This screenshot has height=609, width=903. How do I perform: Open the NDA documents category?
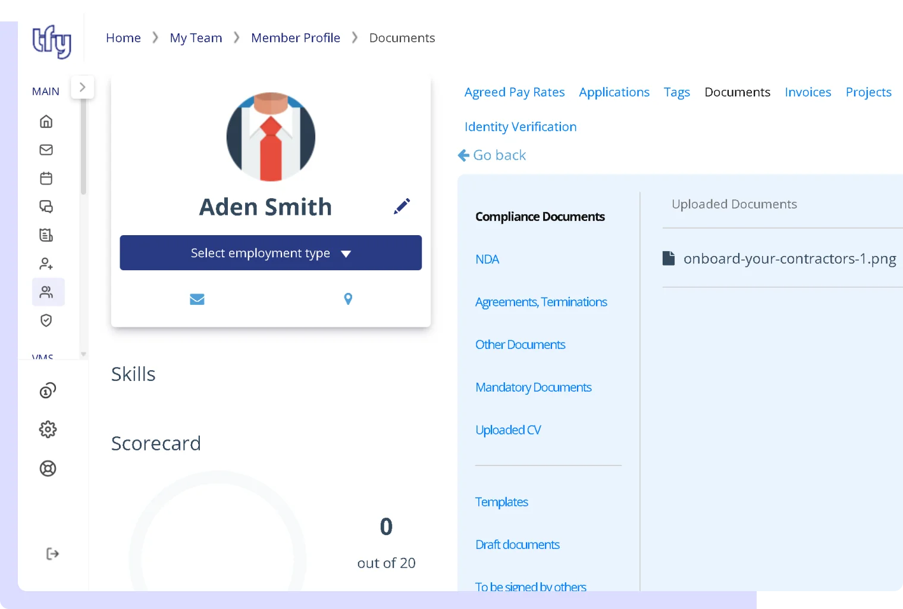pos(487,260)
